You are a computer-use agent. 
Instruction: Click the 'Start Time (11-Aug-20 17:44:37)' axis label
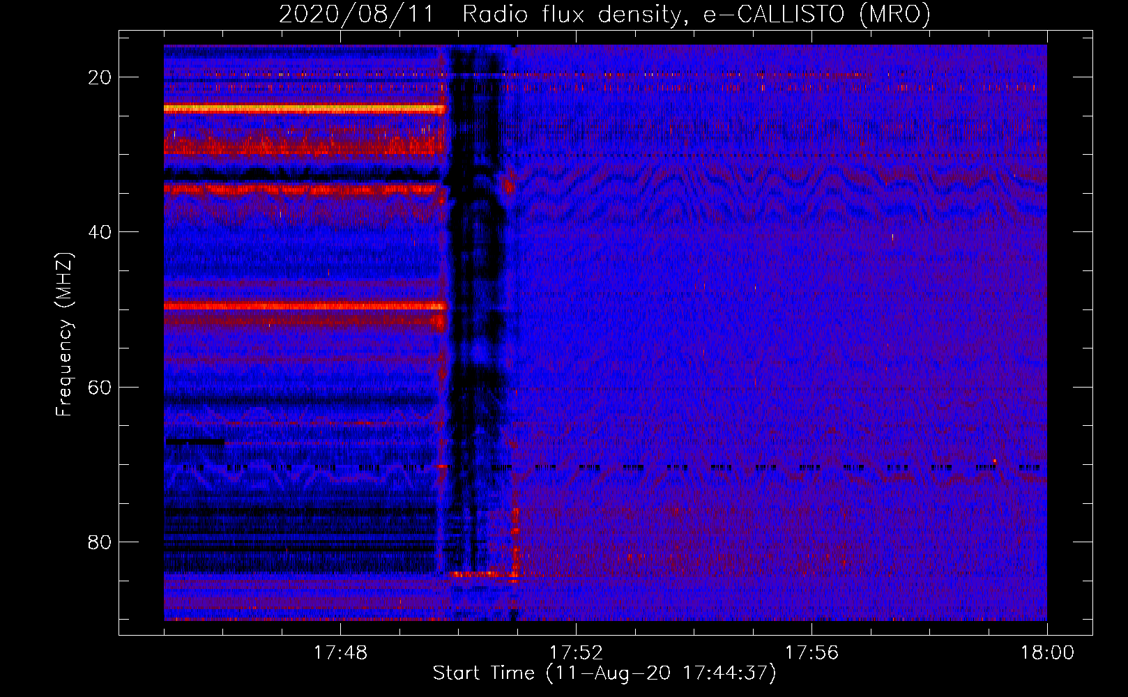[x=604, y=673]
